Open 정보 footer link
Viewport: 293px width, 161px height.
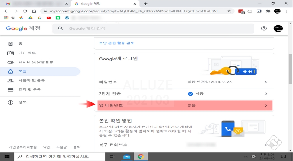76,147
